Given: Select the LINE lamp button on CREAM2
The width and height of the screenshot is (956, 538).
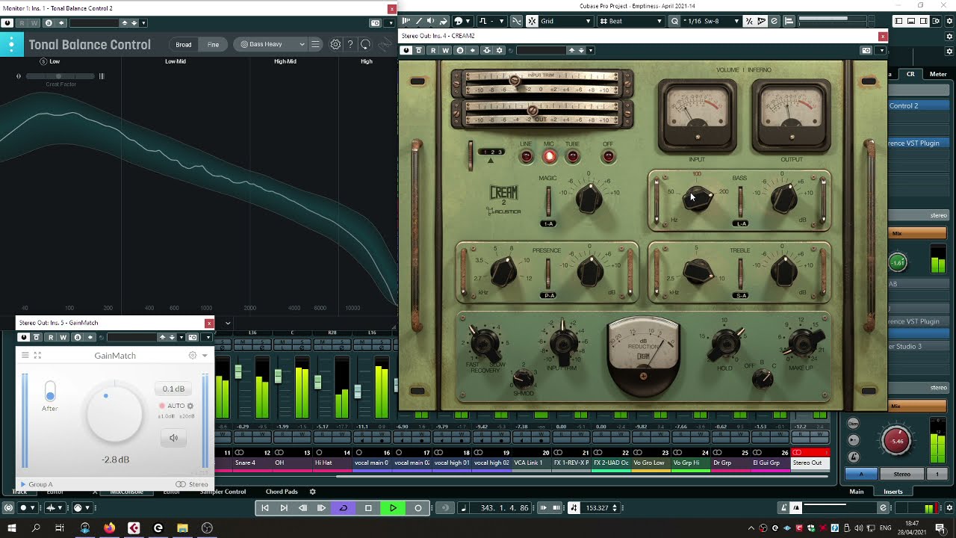Looking at the screenshot, I should [527, 156].
